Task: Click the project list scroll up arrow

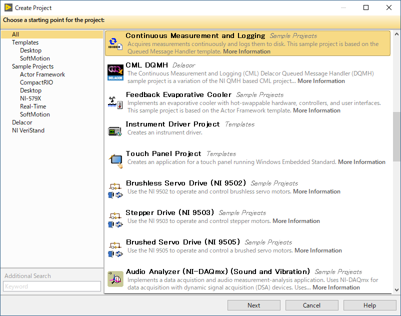Action: [x=396, y=34]
